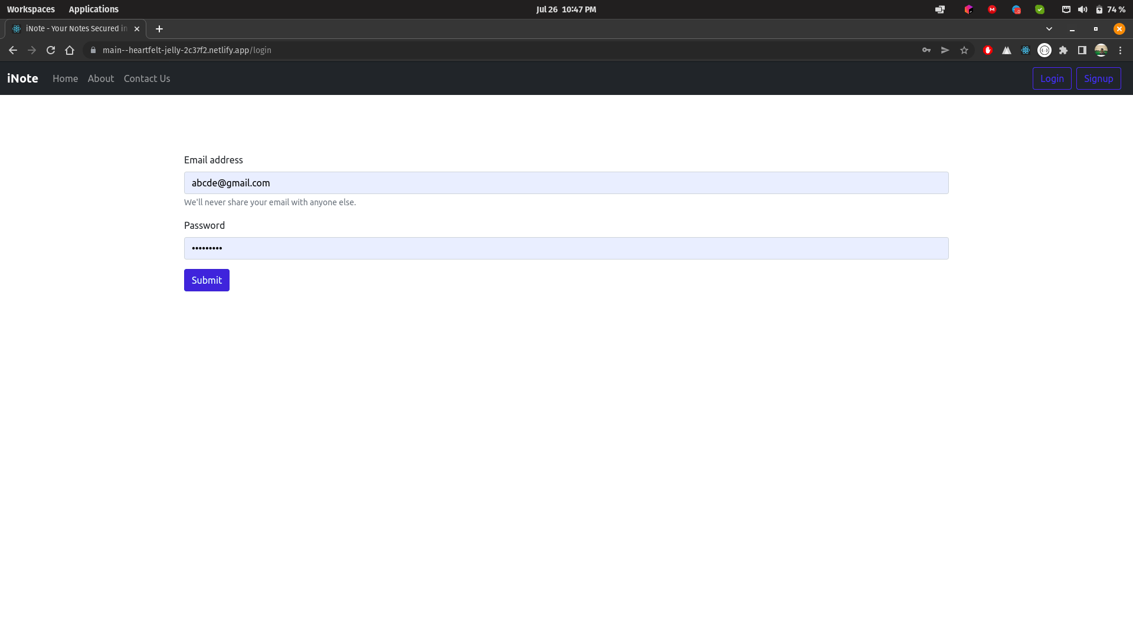This screenshot has width=1133, height=637.
Task: Select the iNote - Your Notes Secured tab
Action: pos(76,29)
